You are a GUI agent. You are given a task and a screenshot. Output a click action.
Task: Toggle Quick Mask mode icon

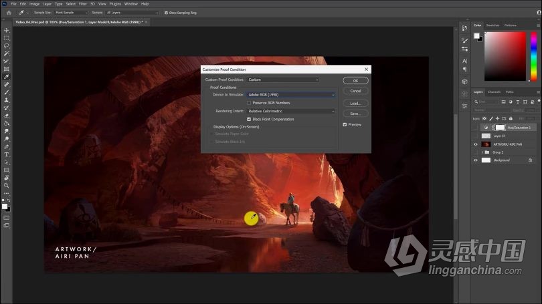(x=6, y=218)
